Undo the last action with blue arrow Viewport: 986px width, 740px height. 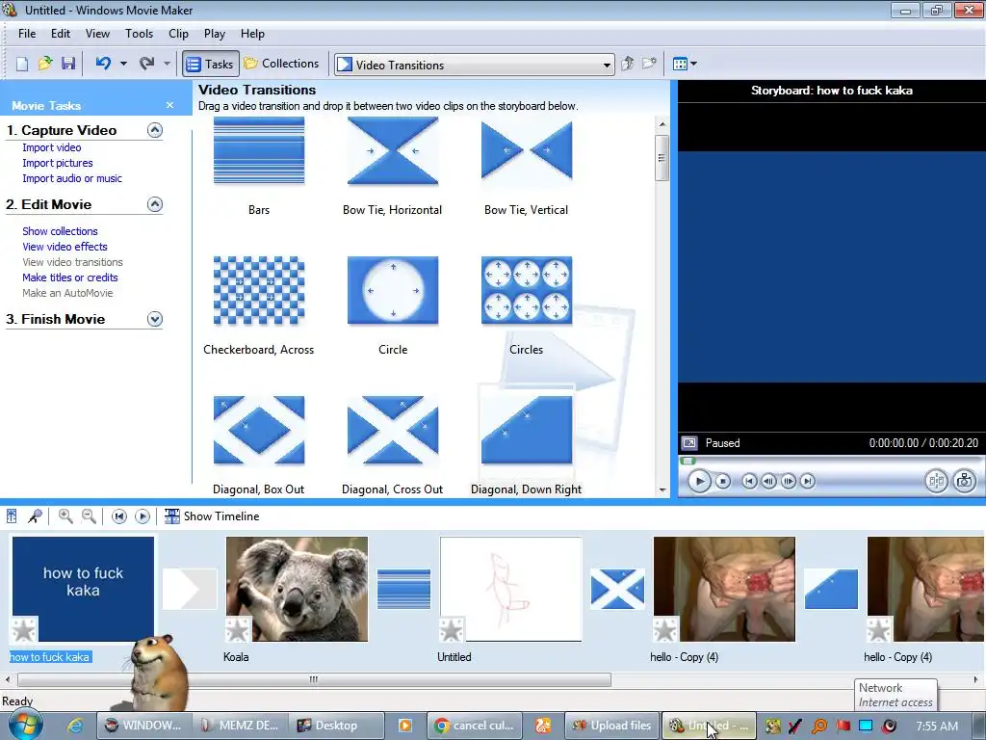point(104,64)
